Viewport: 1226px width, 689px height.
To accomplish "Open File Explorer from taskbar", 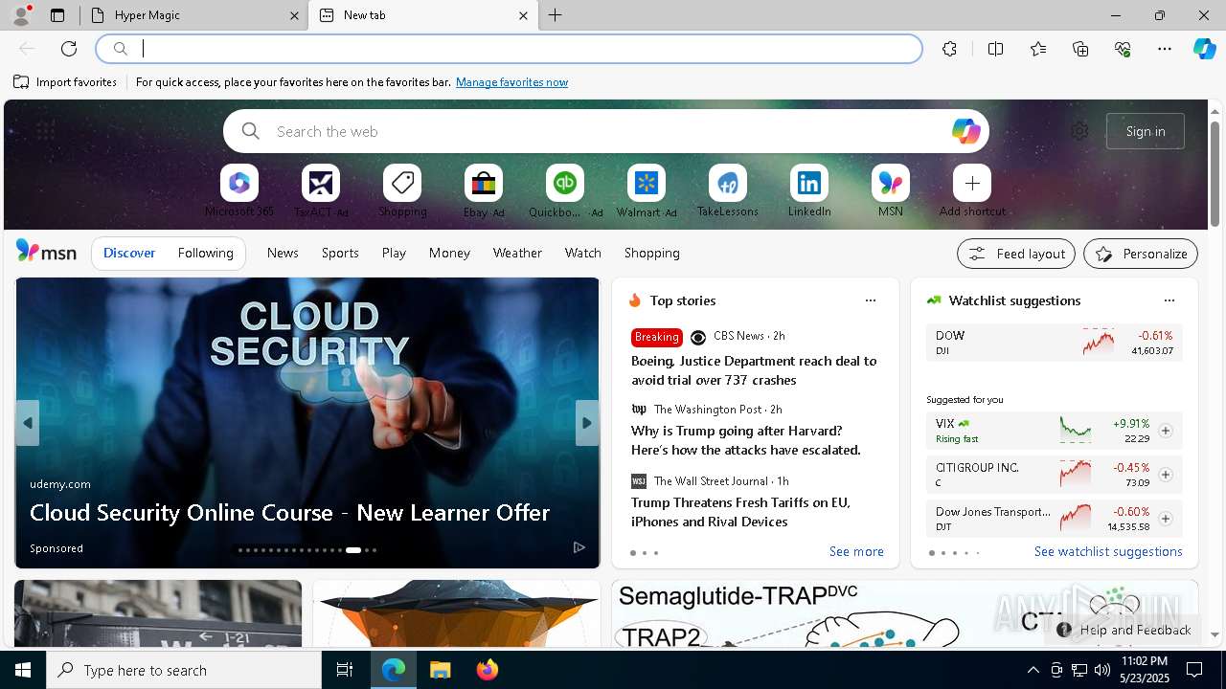I will [440, 670].
